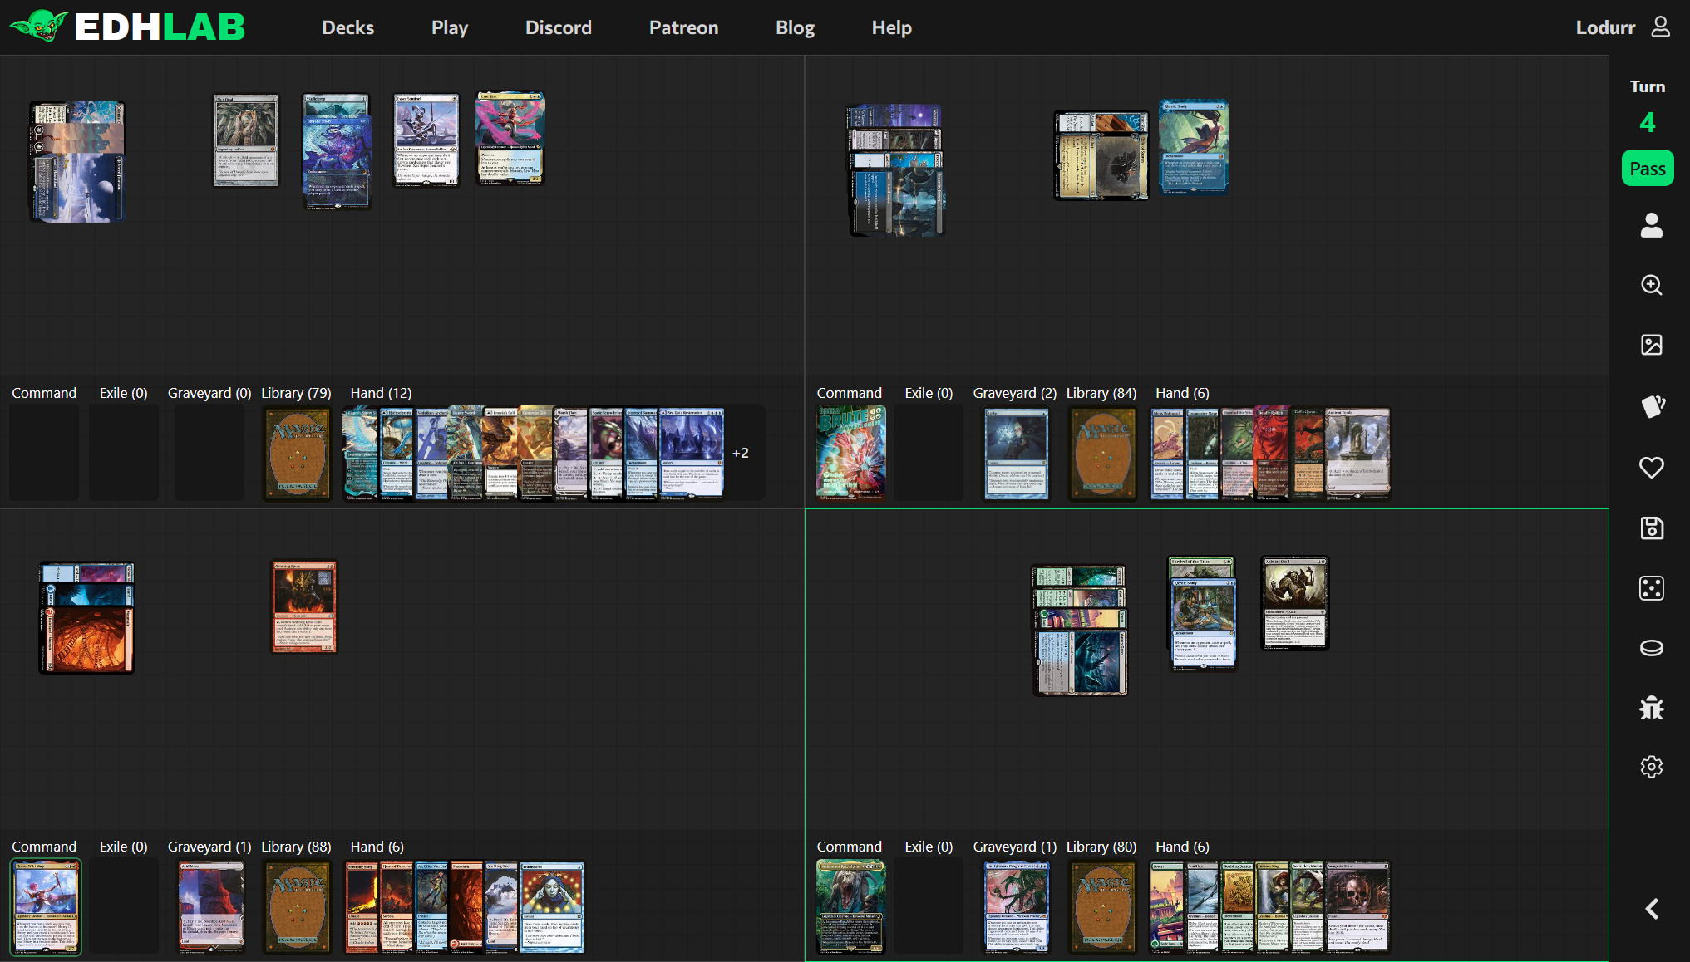
Task: Collapse sidebar with left chevron
Action: tap(1651, 909)
